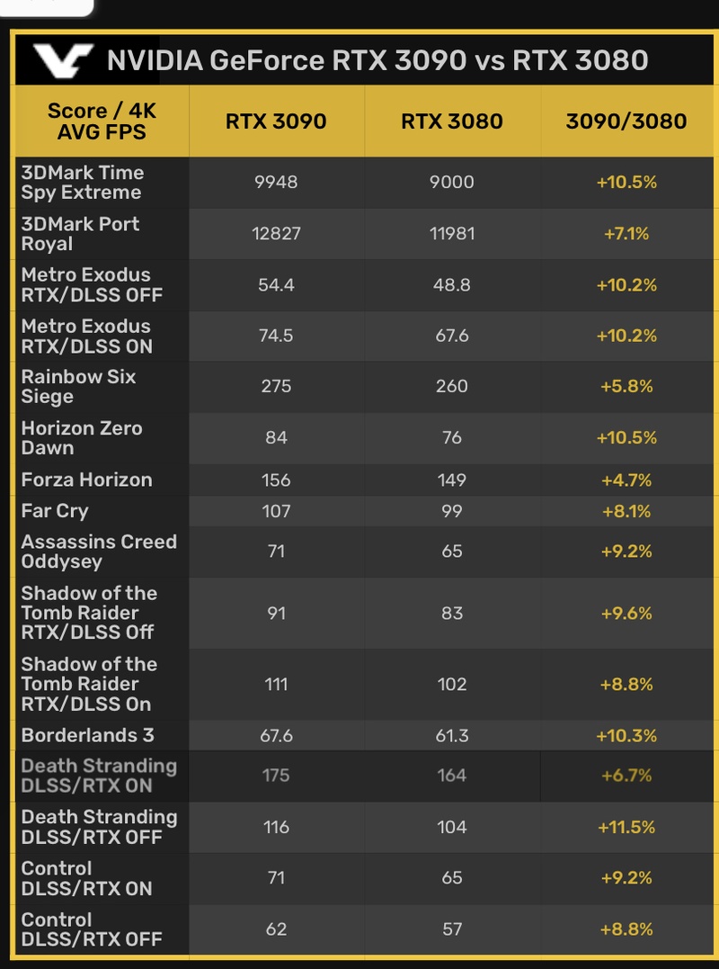Select the dimmed Death Stranding DLSS/RTX ON label
Screen dimensions: 719x969
99,776
